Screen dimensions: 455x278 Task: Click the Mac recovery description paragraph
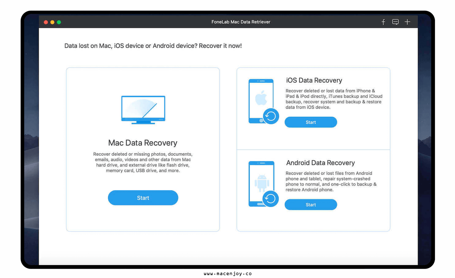(143, 162)
